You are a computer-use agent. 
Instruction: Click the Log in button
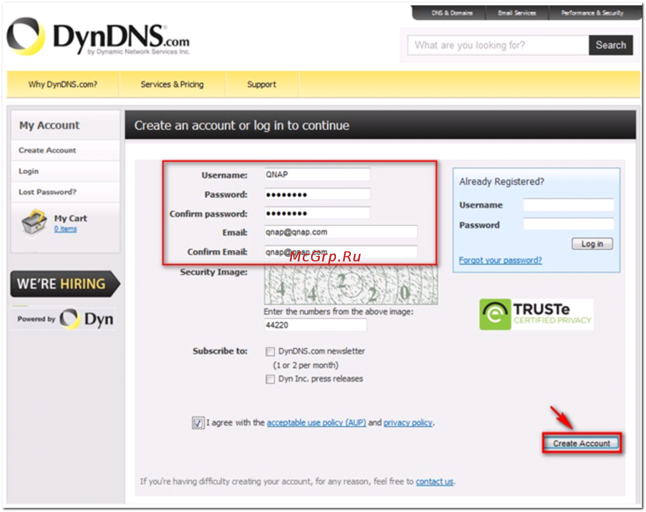coord(592,244)
